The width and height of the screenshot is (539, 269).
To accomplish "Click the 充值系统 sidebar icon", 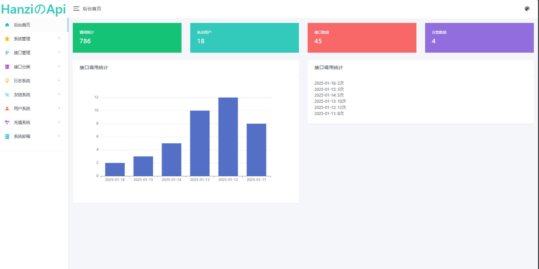I will pos(7,122).
